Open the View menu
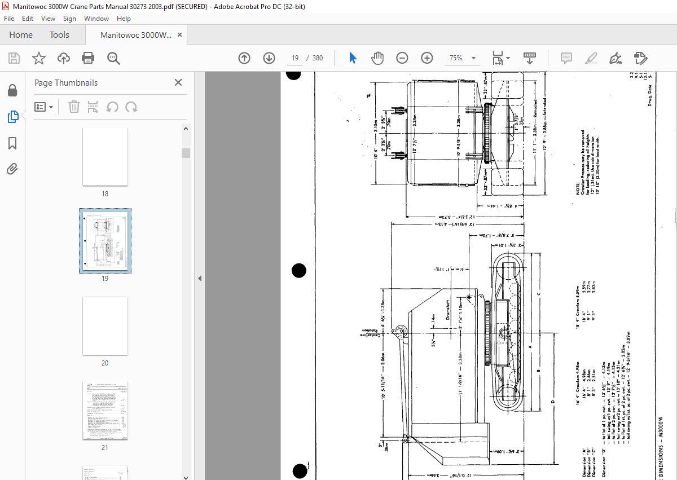The image size is (677, 480). coord(48,19)
